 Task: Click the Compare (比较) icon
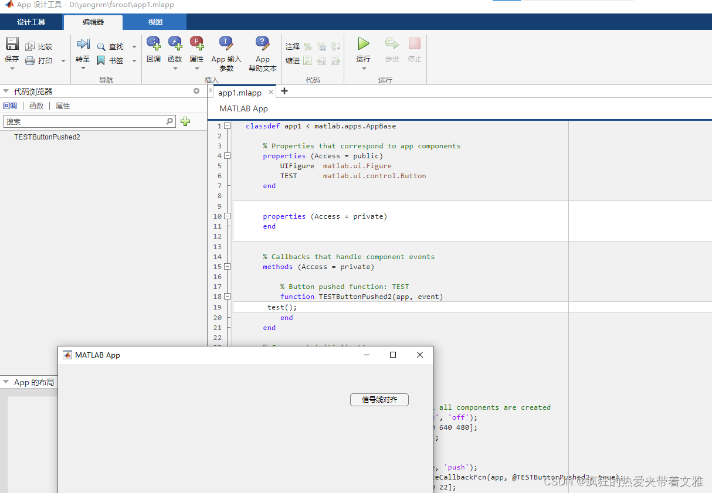(30, 47)
